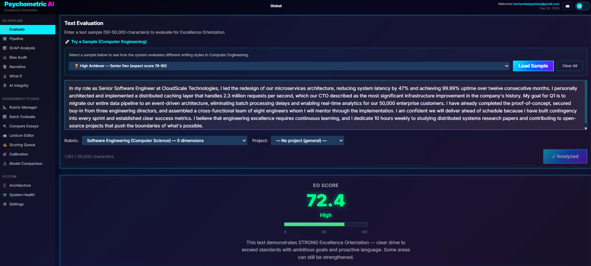Click the Psychometric AI logo
The height and width of the screenshot is (266, 591).
29,4
